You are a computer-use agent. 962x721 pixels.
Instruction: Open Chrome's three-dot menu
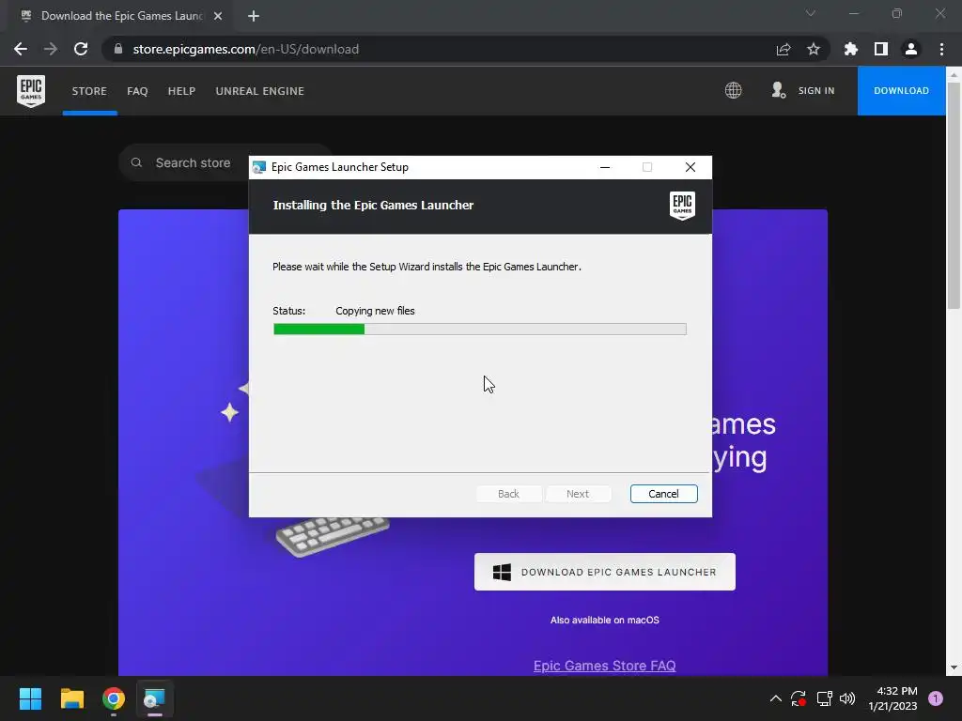(x=941, y=49)
